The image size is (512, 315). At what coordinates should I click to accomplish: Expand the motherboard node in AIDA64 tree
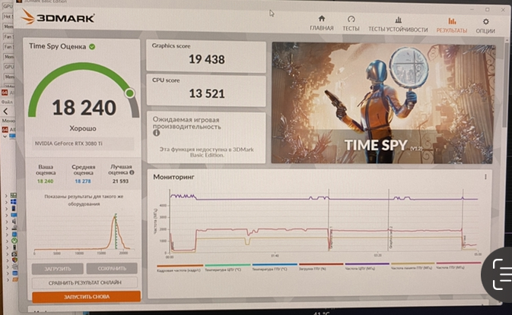coord(6,195)
